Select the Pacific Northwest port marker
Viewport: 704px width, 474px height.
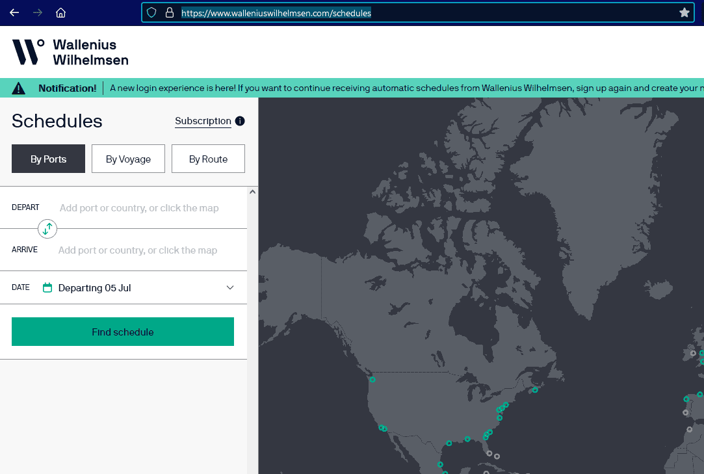(x=372, y=380)
